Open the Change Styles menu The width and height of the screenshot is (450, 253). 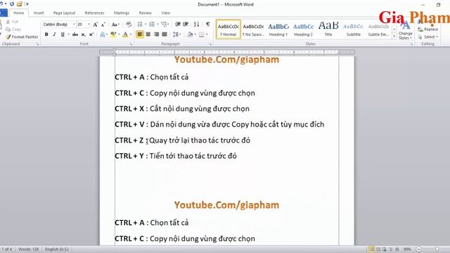click(405, 30)
